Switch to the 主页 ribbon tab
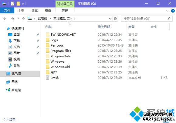The image size is (176, 123). click(x=21, y=11)
